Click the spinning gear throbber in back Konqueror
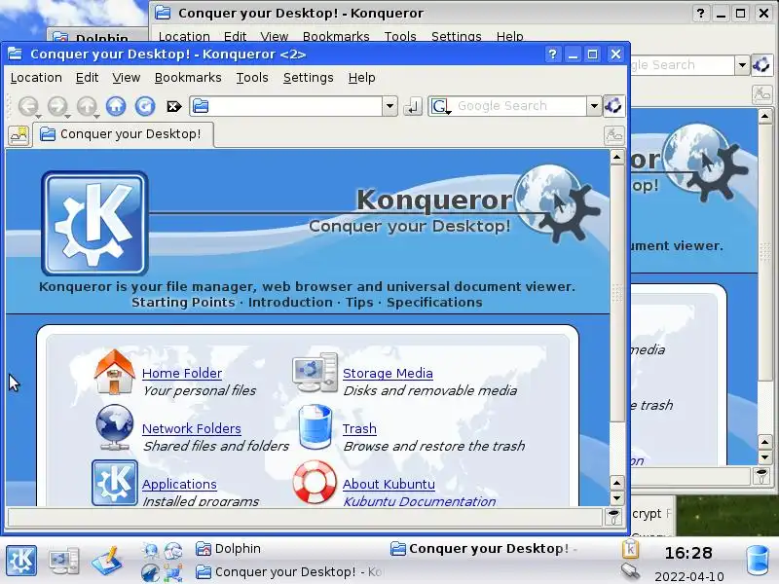Screen dimensions: 779x584 point(761,65)
